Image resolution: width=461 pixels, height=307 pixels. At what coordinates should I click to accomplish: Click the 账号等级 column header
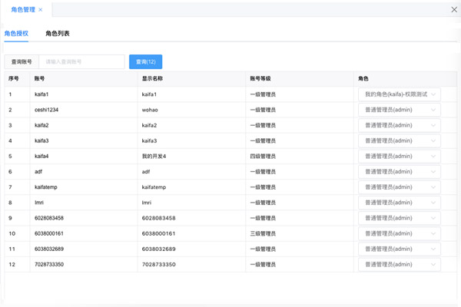[260, 78]
